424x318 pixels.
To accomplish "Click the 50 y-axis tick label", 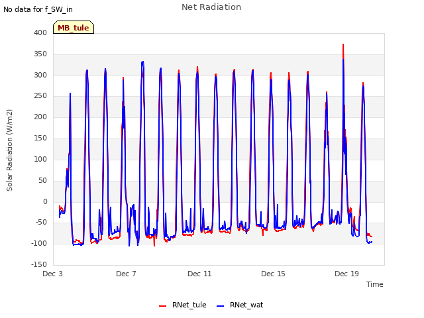I will point(42,180).
